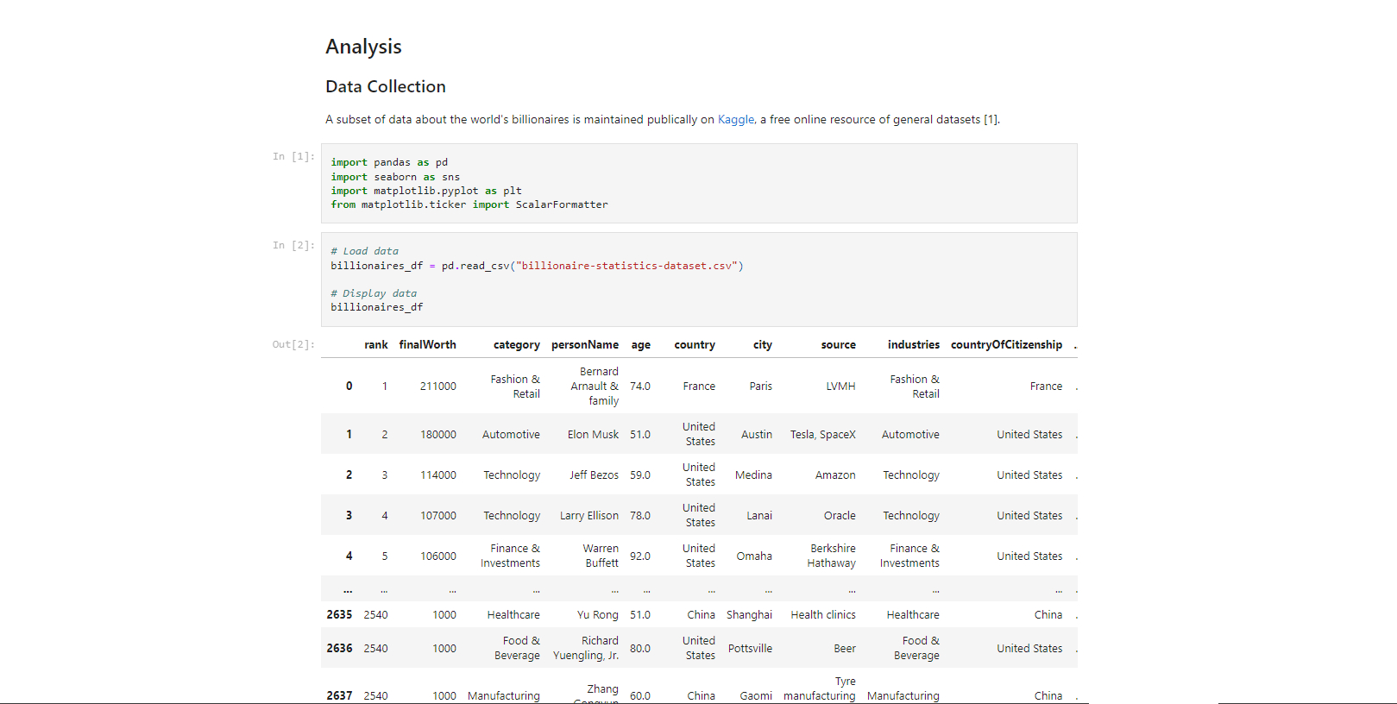Click the Out[2] output prompt label
Viewport: 1397px width, 704px height.
click(x=293, y=345)
